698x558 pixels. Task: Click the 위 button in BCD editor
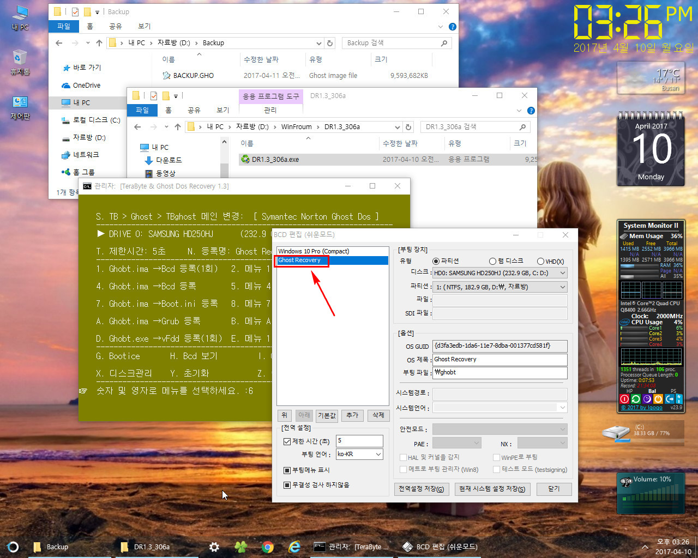[x=284, y=415]
